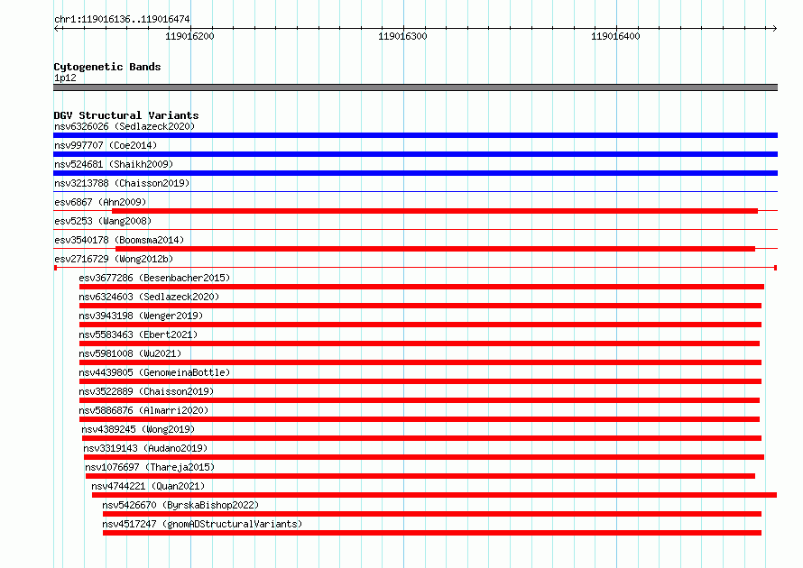Click the chr1:119016136..119016474 range label
803x568 pixels.
[122, 20]
